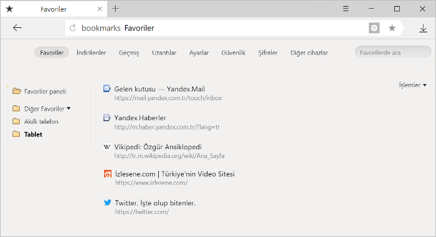
Task: Open İzlesene.com video site bookmark
Action: [175, 174]
